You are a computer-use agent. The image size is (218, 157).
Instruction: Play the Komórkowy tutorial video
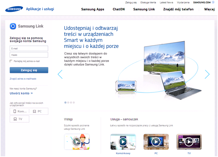tap(123, 142)
